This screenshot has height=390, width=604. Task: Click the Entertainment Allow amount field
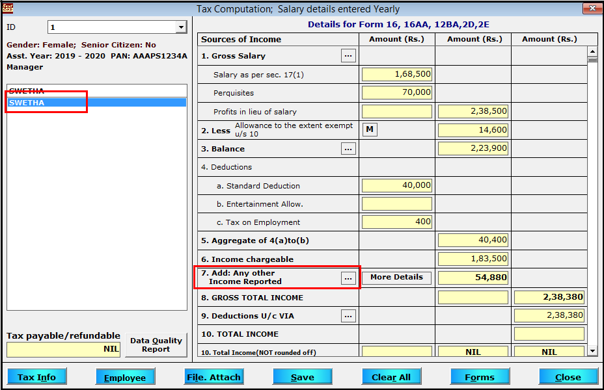click(396, 203)
